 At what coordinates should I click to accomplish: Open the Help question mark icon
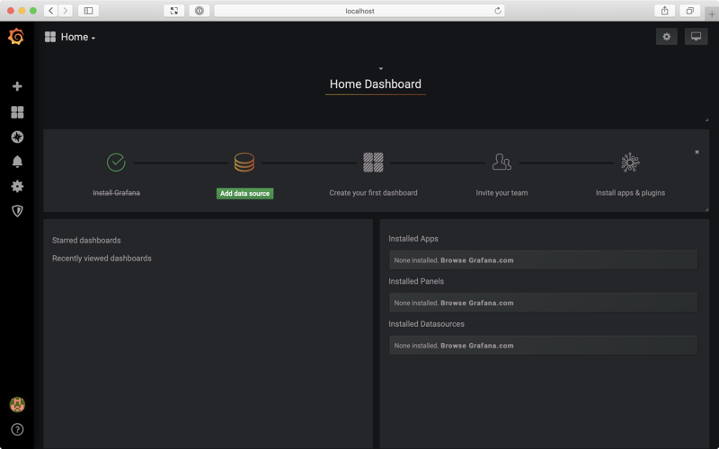pos(17,429)
